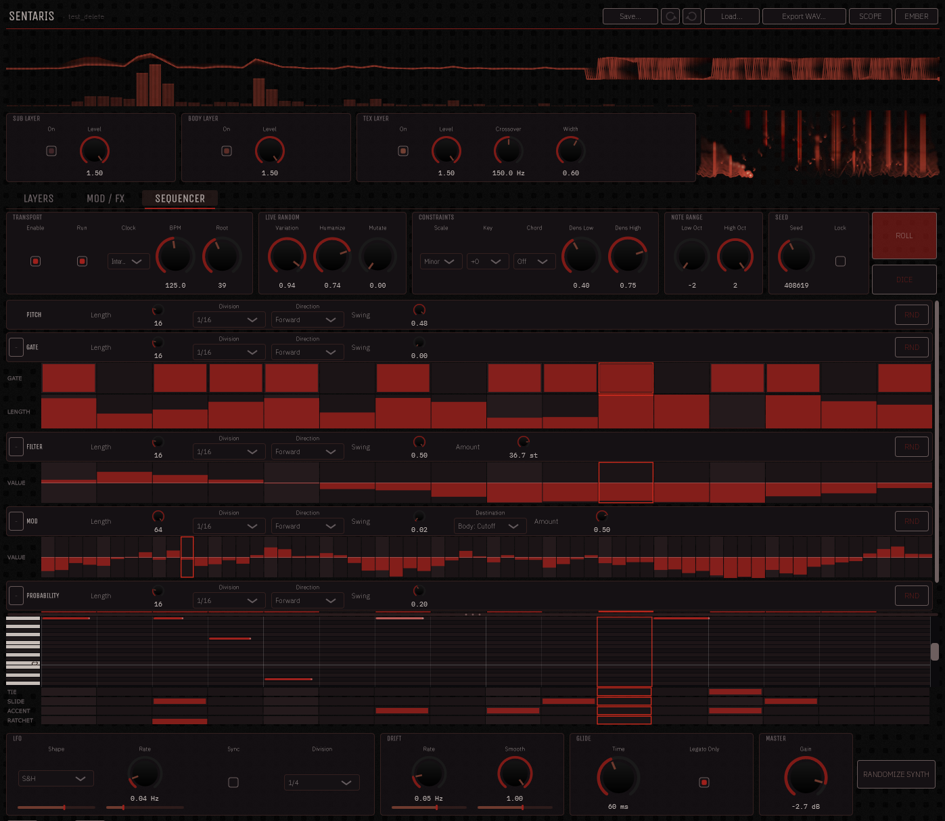Toggle the Transport Run switch
This screenshot has height=821, width=945.
tap(83, 261)
